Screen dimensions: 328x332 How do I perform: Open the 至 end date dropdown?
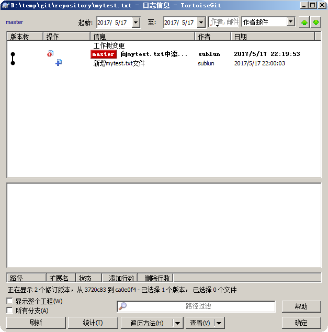(x=201, y=22)
